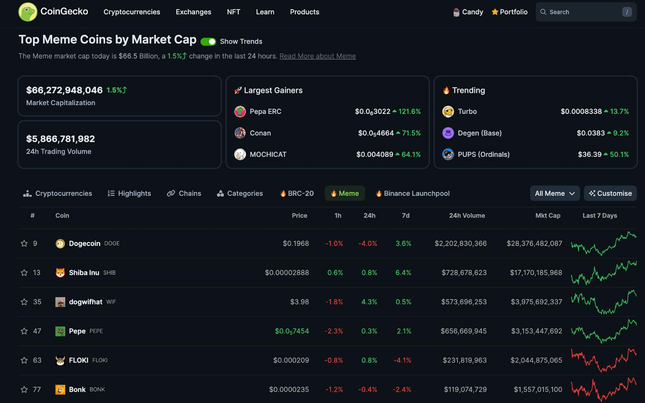The image size is (645, 403).
Task: Expand the Products navigation menu
Action: 305,12
